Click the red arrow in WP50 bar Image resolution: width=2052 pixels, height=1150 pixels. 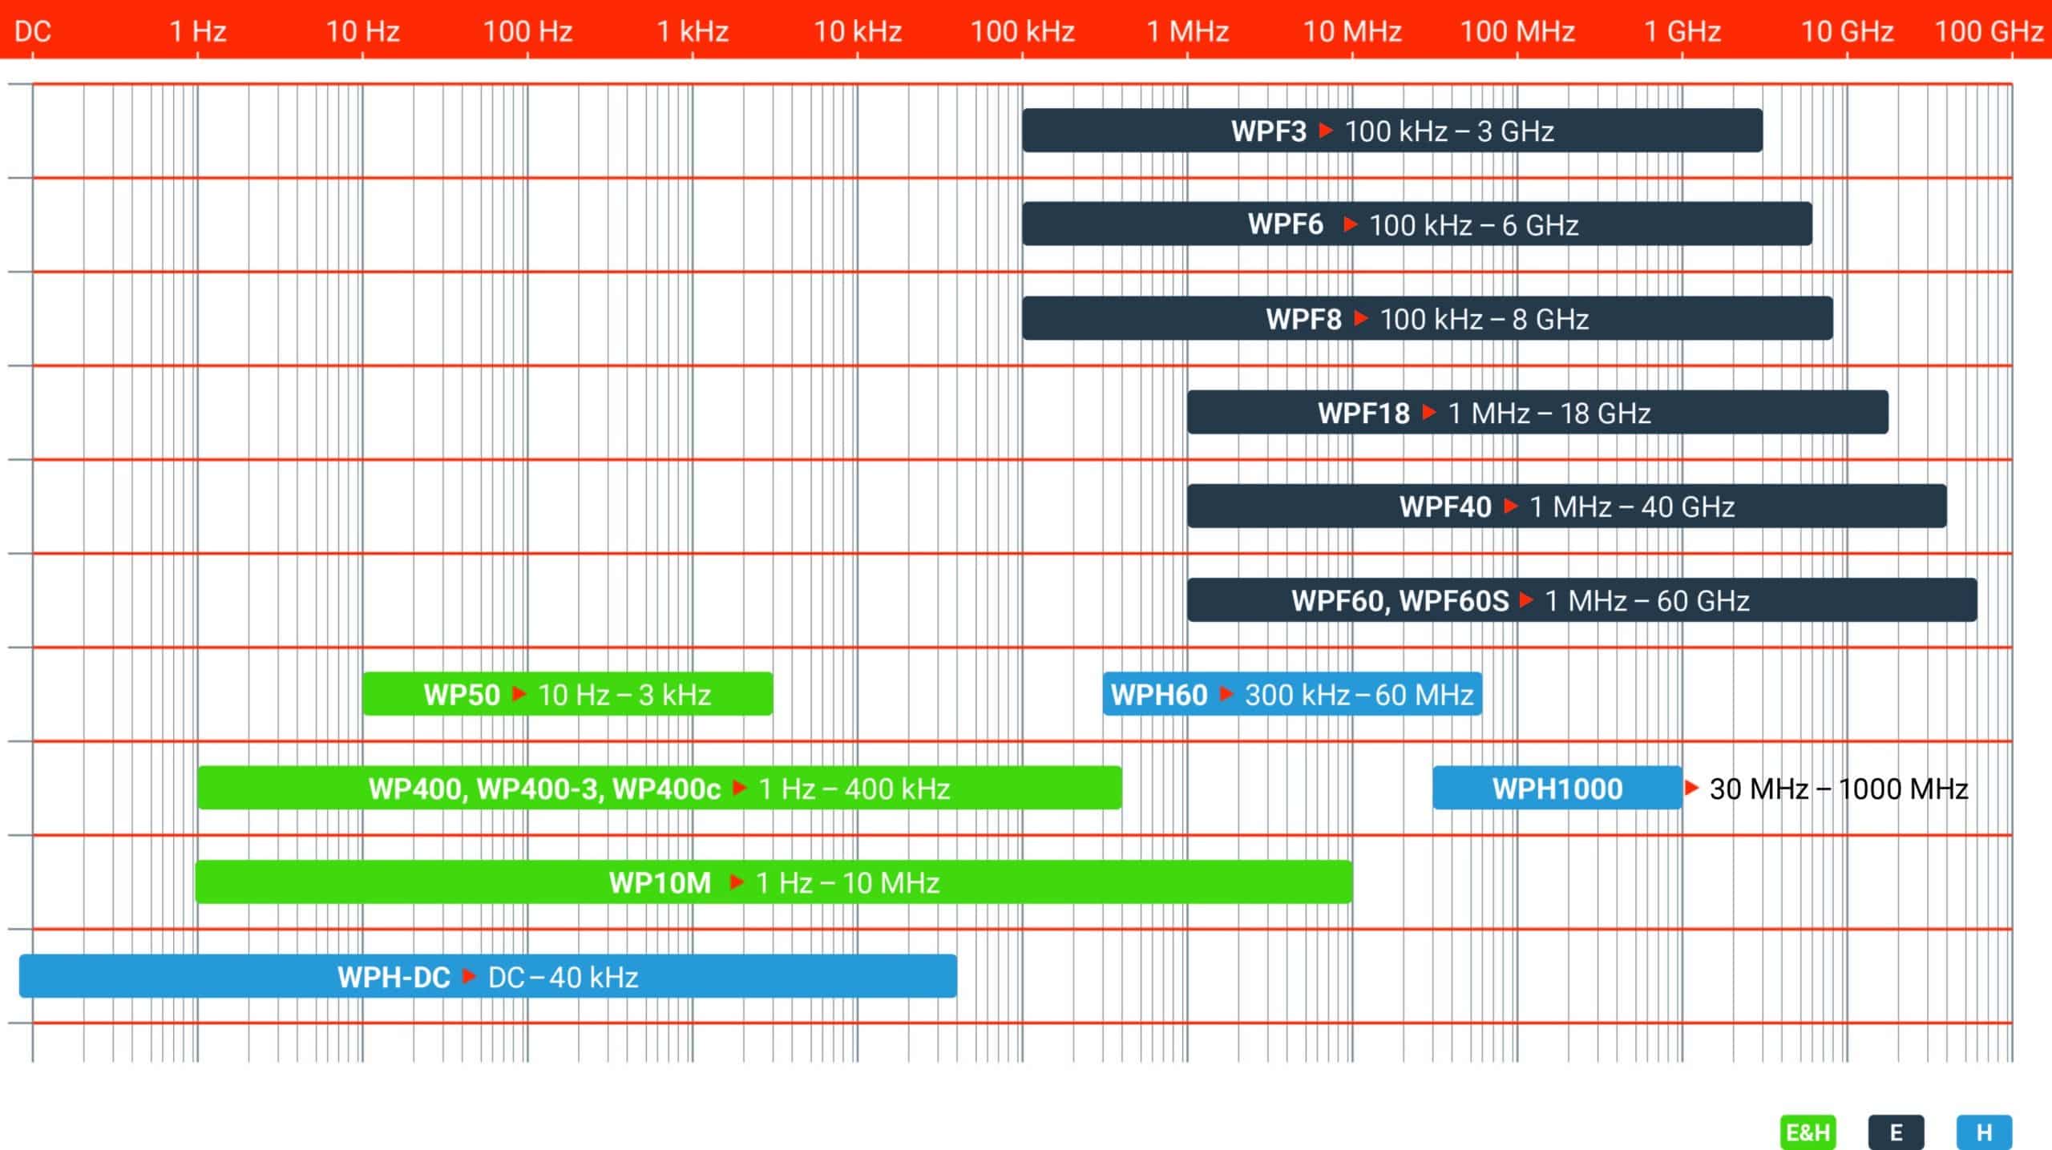(x=519, y=693)
